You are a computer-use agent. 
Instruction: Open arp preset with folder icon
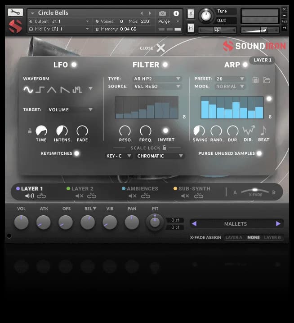pos(267,80)
